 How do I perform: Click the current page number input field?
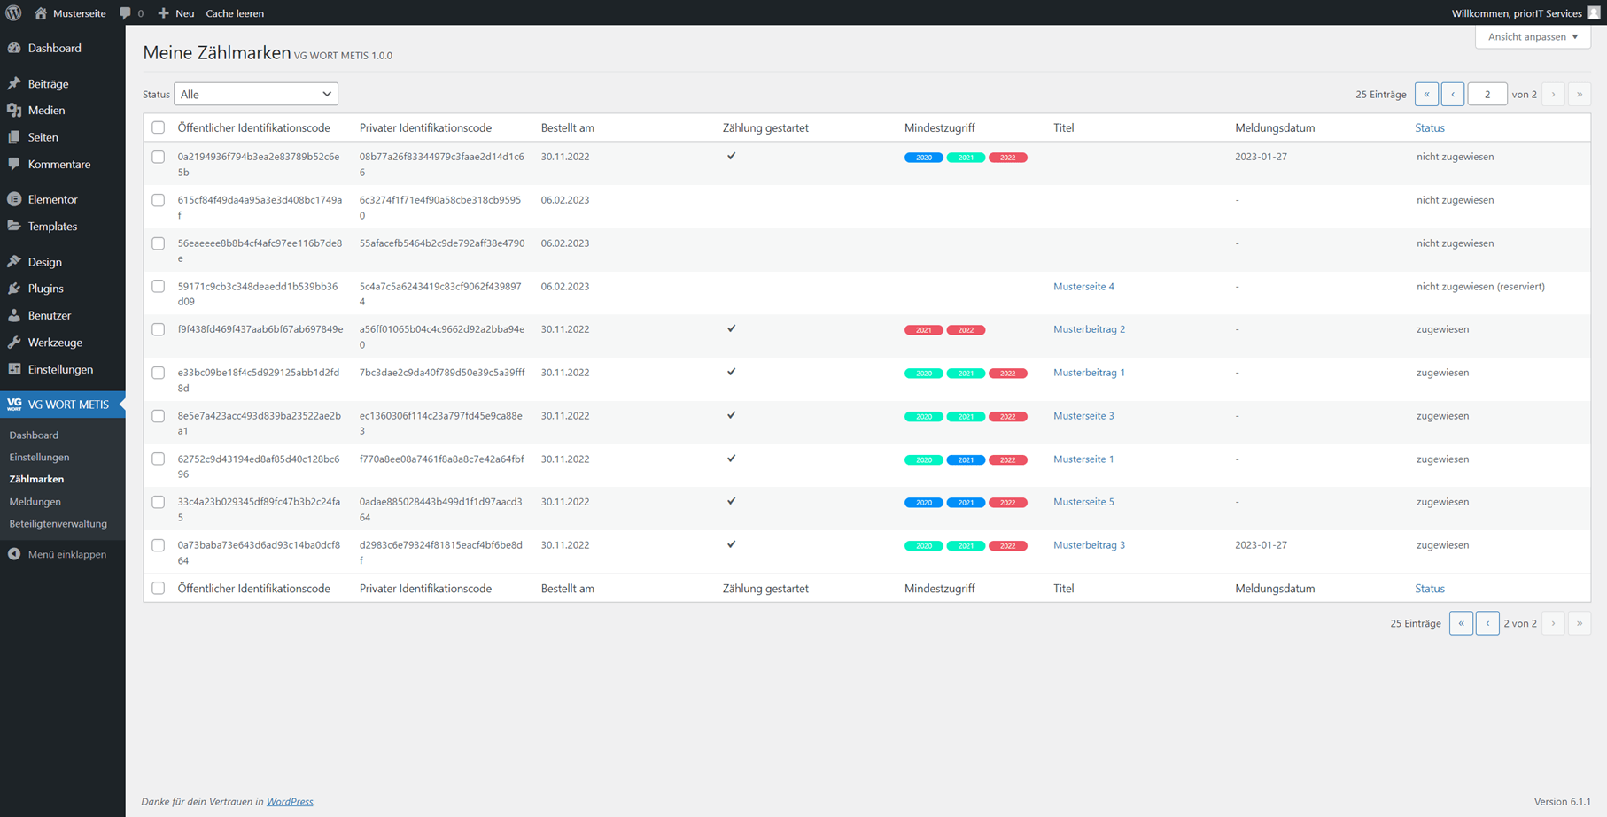[1487, 94]
